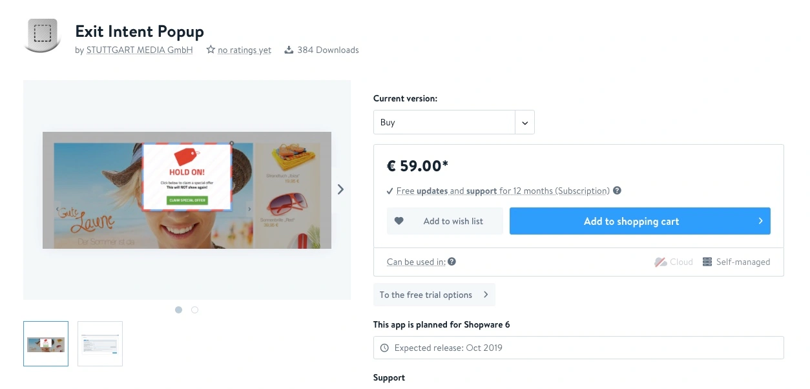Click the star rating icon beside the title
The height and width of the screenshot is (389, 810).
[x=210, y=49]
